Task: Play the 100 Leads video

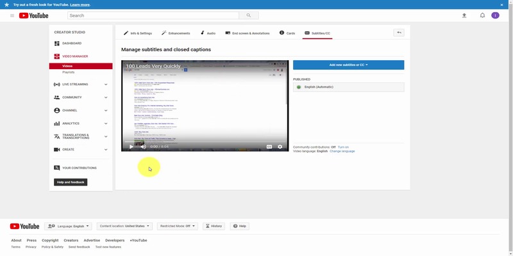Action: (131, 147)
